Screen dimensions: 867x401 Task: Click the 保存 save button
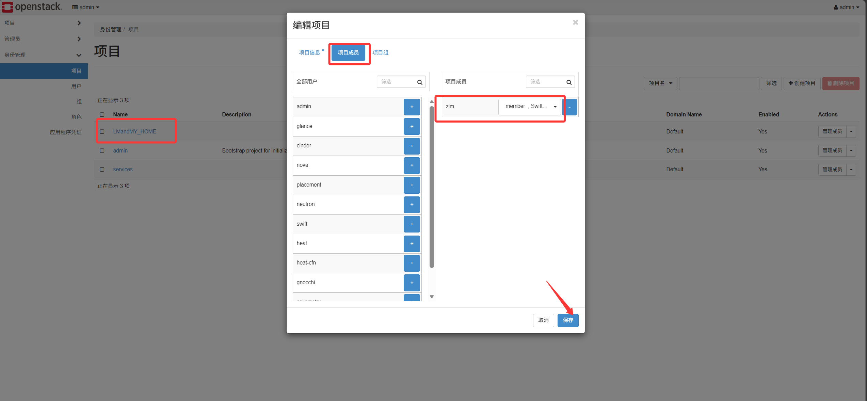(x=568, y=320)
